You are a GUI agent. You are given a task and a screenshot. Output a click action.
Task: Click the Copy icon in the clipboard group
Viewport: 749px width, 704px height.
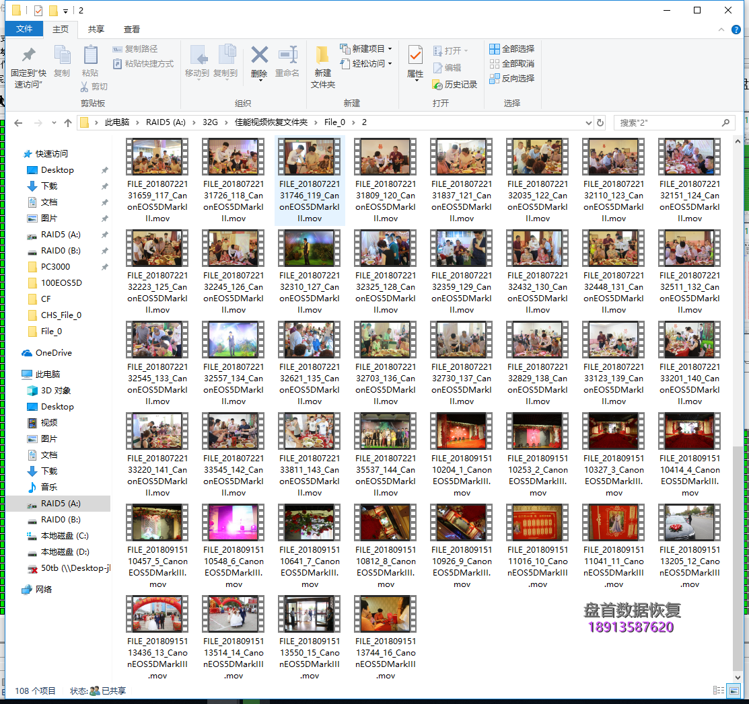tap(62, 55)
